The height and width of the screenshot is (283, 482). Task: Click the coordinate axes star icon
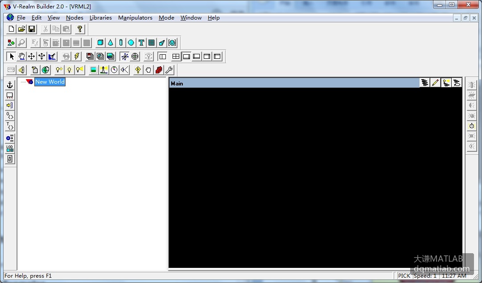[125, 57]
